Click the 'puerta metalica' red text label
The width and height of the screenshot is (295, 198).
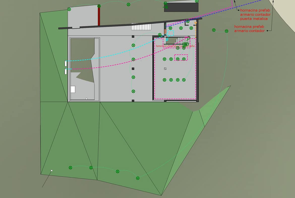click(254, 19)
